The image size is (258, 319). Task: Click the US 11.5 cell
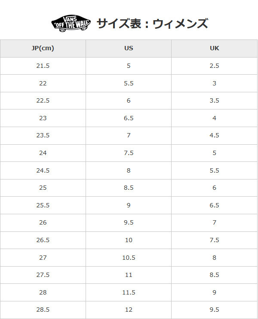click(129, 292)
